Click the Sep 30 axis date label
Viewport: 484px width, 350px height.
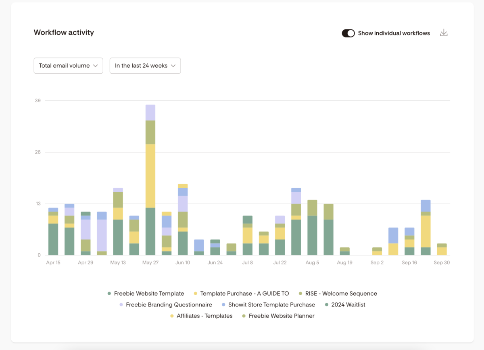click(442, 263)
